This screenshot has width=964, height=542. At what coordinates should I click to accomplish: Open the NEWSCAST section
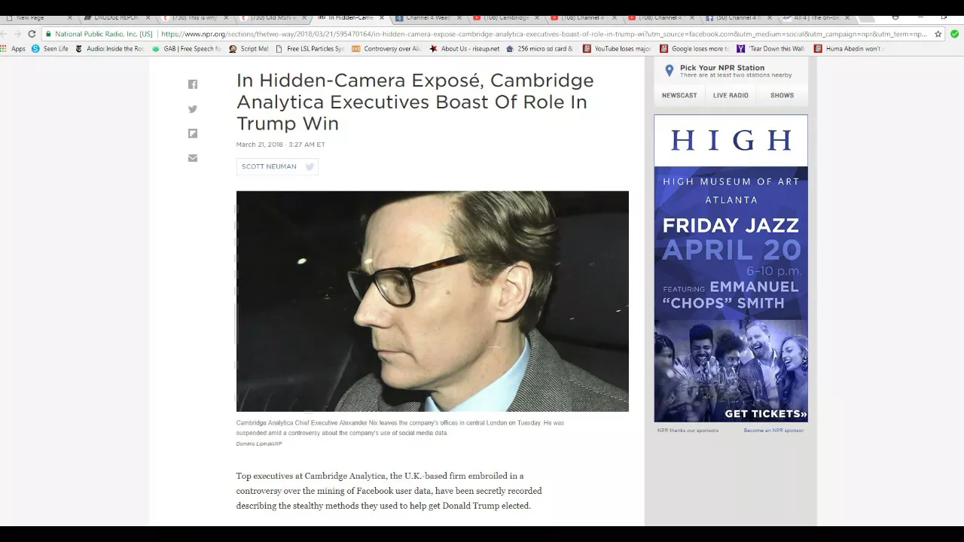(679, 96)
